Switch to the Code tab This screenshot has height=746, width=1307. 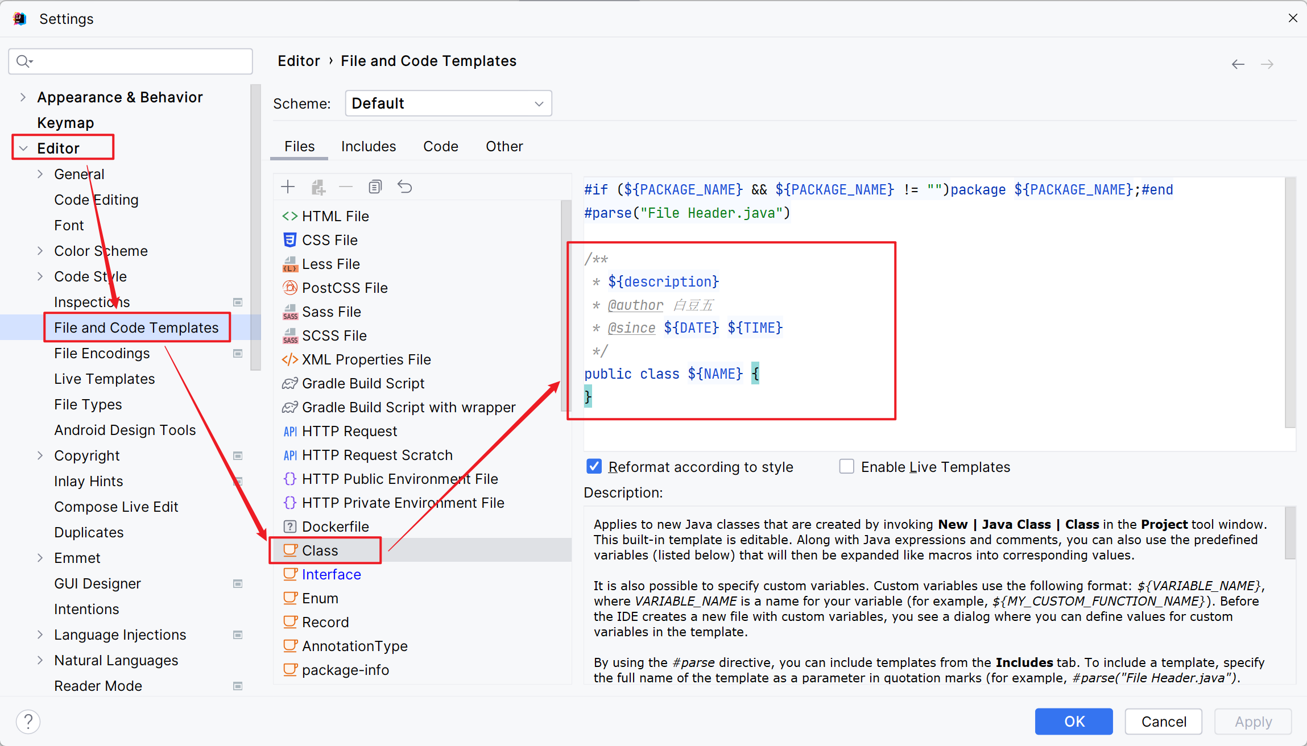(441, 147)
